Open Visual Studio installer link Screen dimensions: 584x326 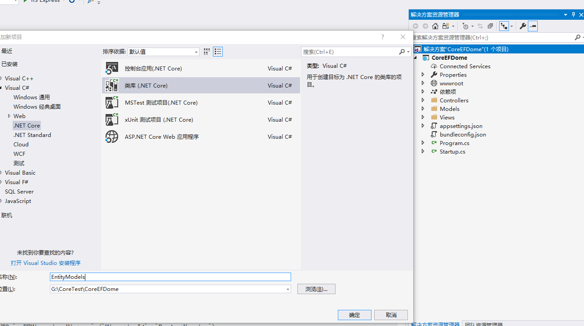pyautogui.click(x=46, y=263)
